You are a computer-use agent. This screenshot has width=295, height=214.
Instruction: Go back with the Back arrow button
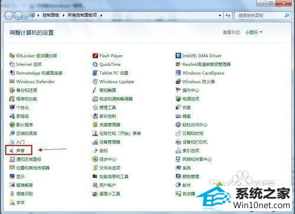coord(9,15)
